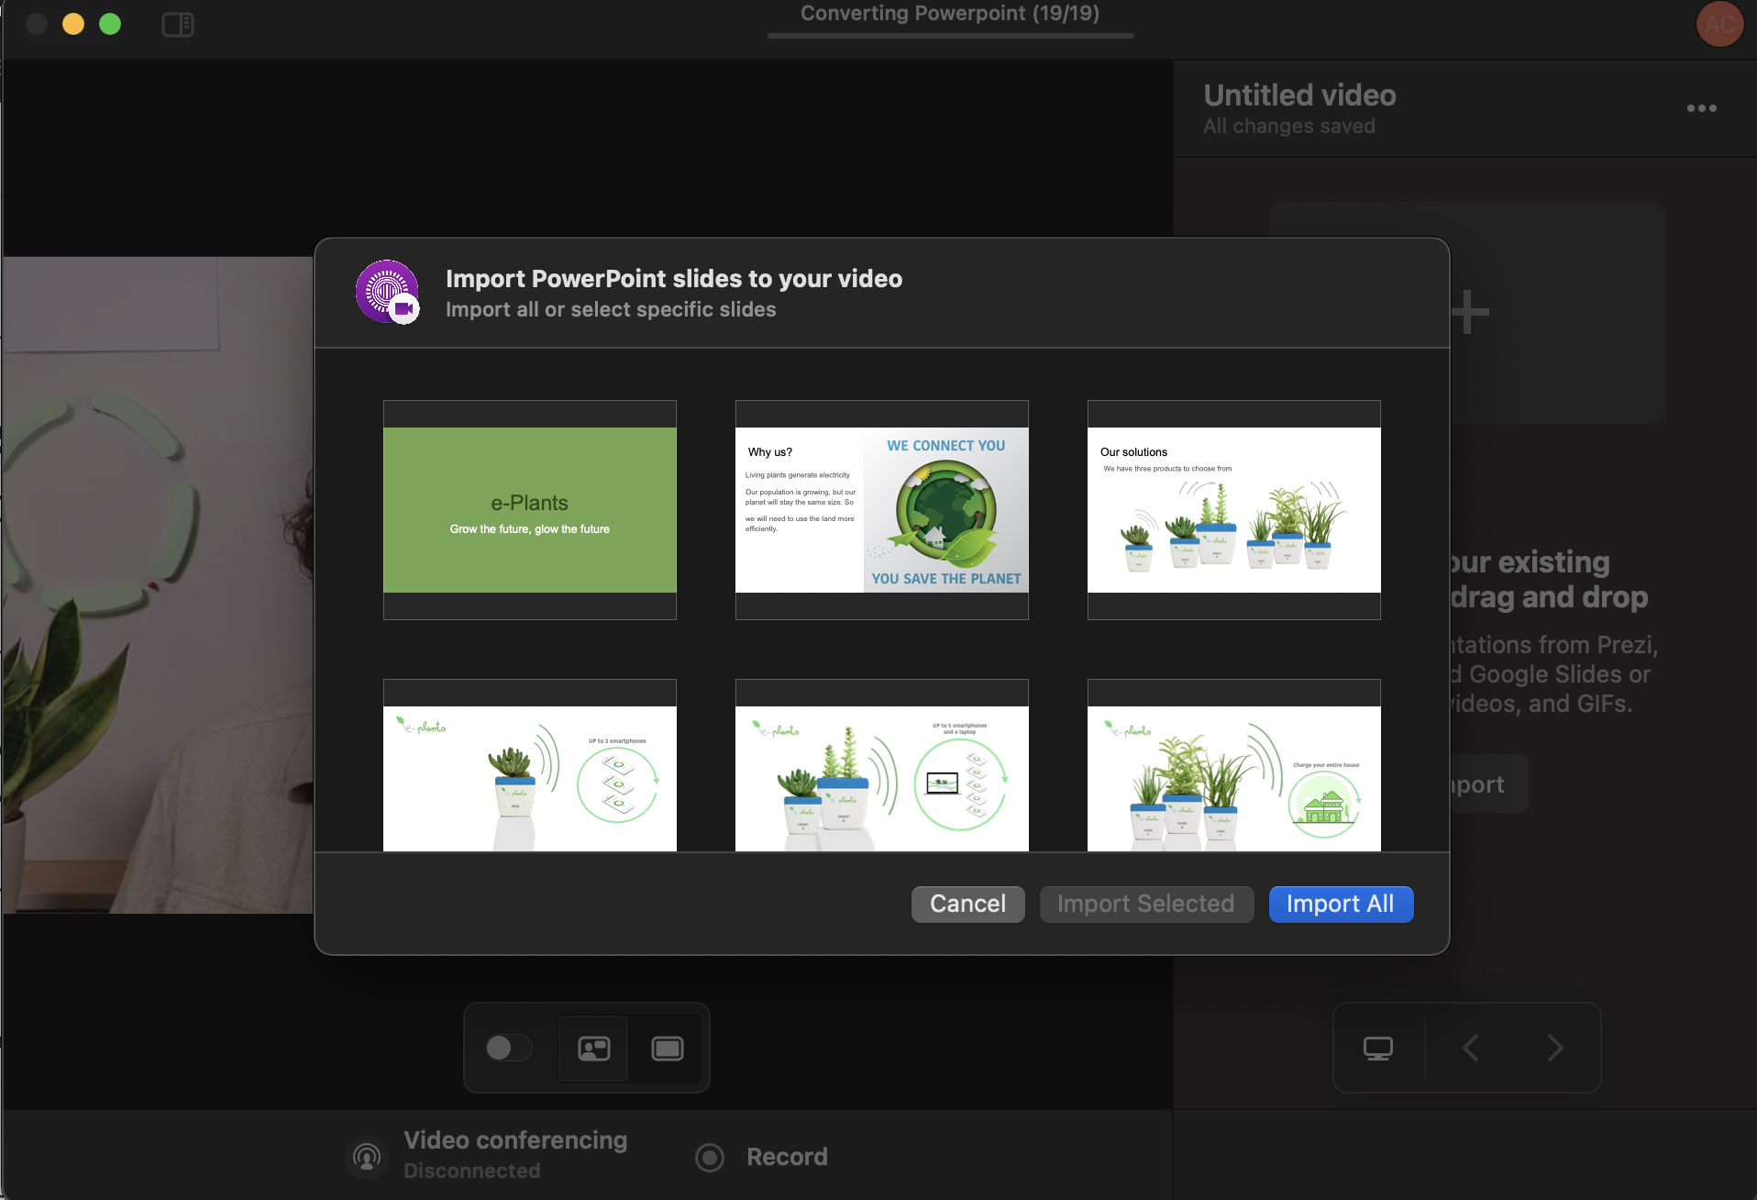Cancel the PowerPoint import

(967, 904)
